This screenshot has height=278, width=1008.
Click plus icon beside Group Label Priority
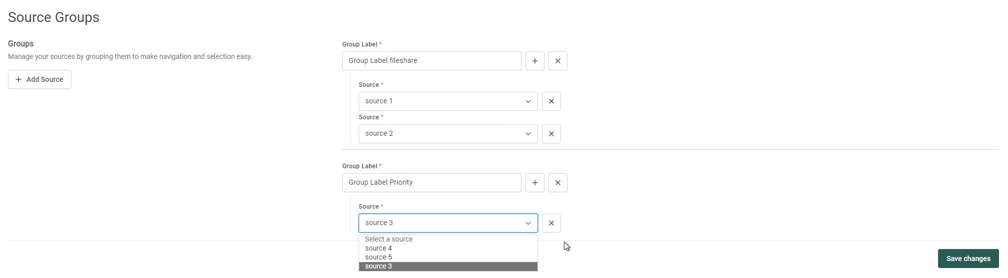(x=534, y=183)
